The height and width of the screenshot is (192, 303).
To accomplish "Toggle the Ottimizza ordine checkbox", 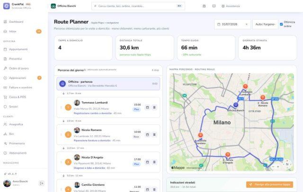I will [281, 24].
